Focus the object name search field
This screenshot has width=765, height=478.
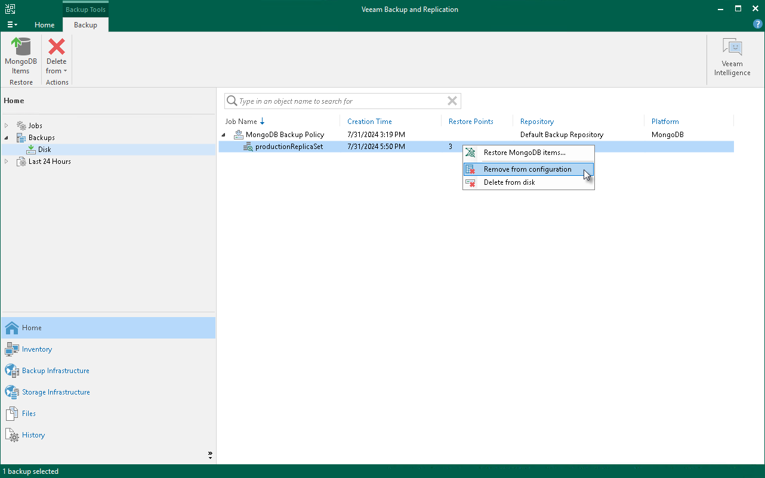click(343, 101)
